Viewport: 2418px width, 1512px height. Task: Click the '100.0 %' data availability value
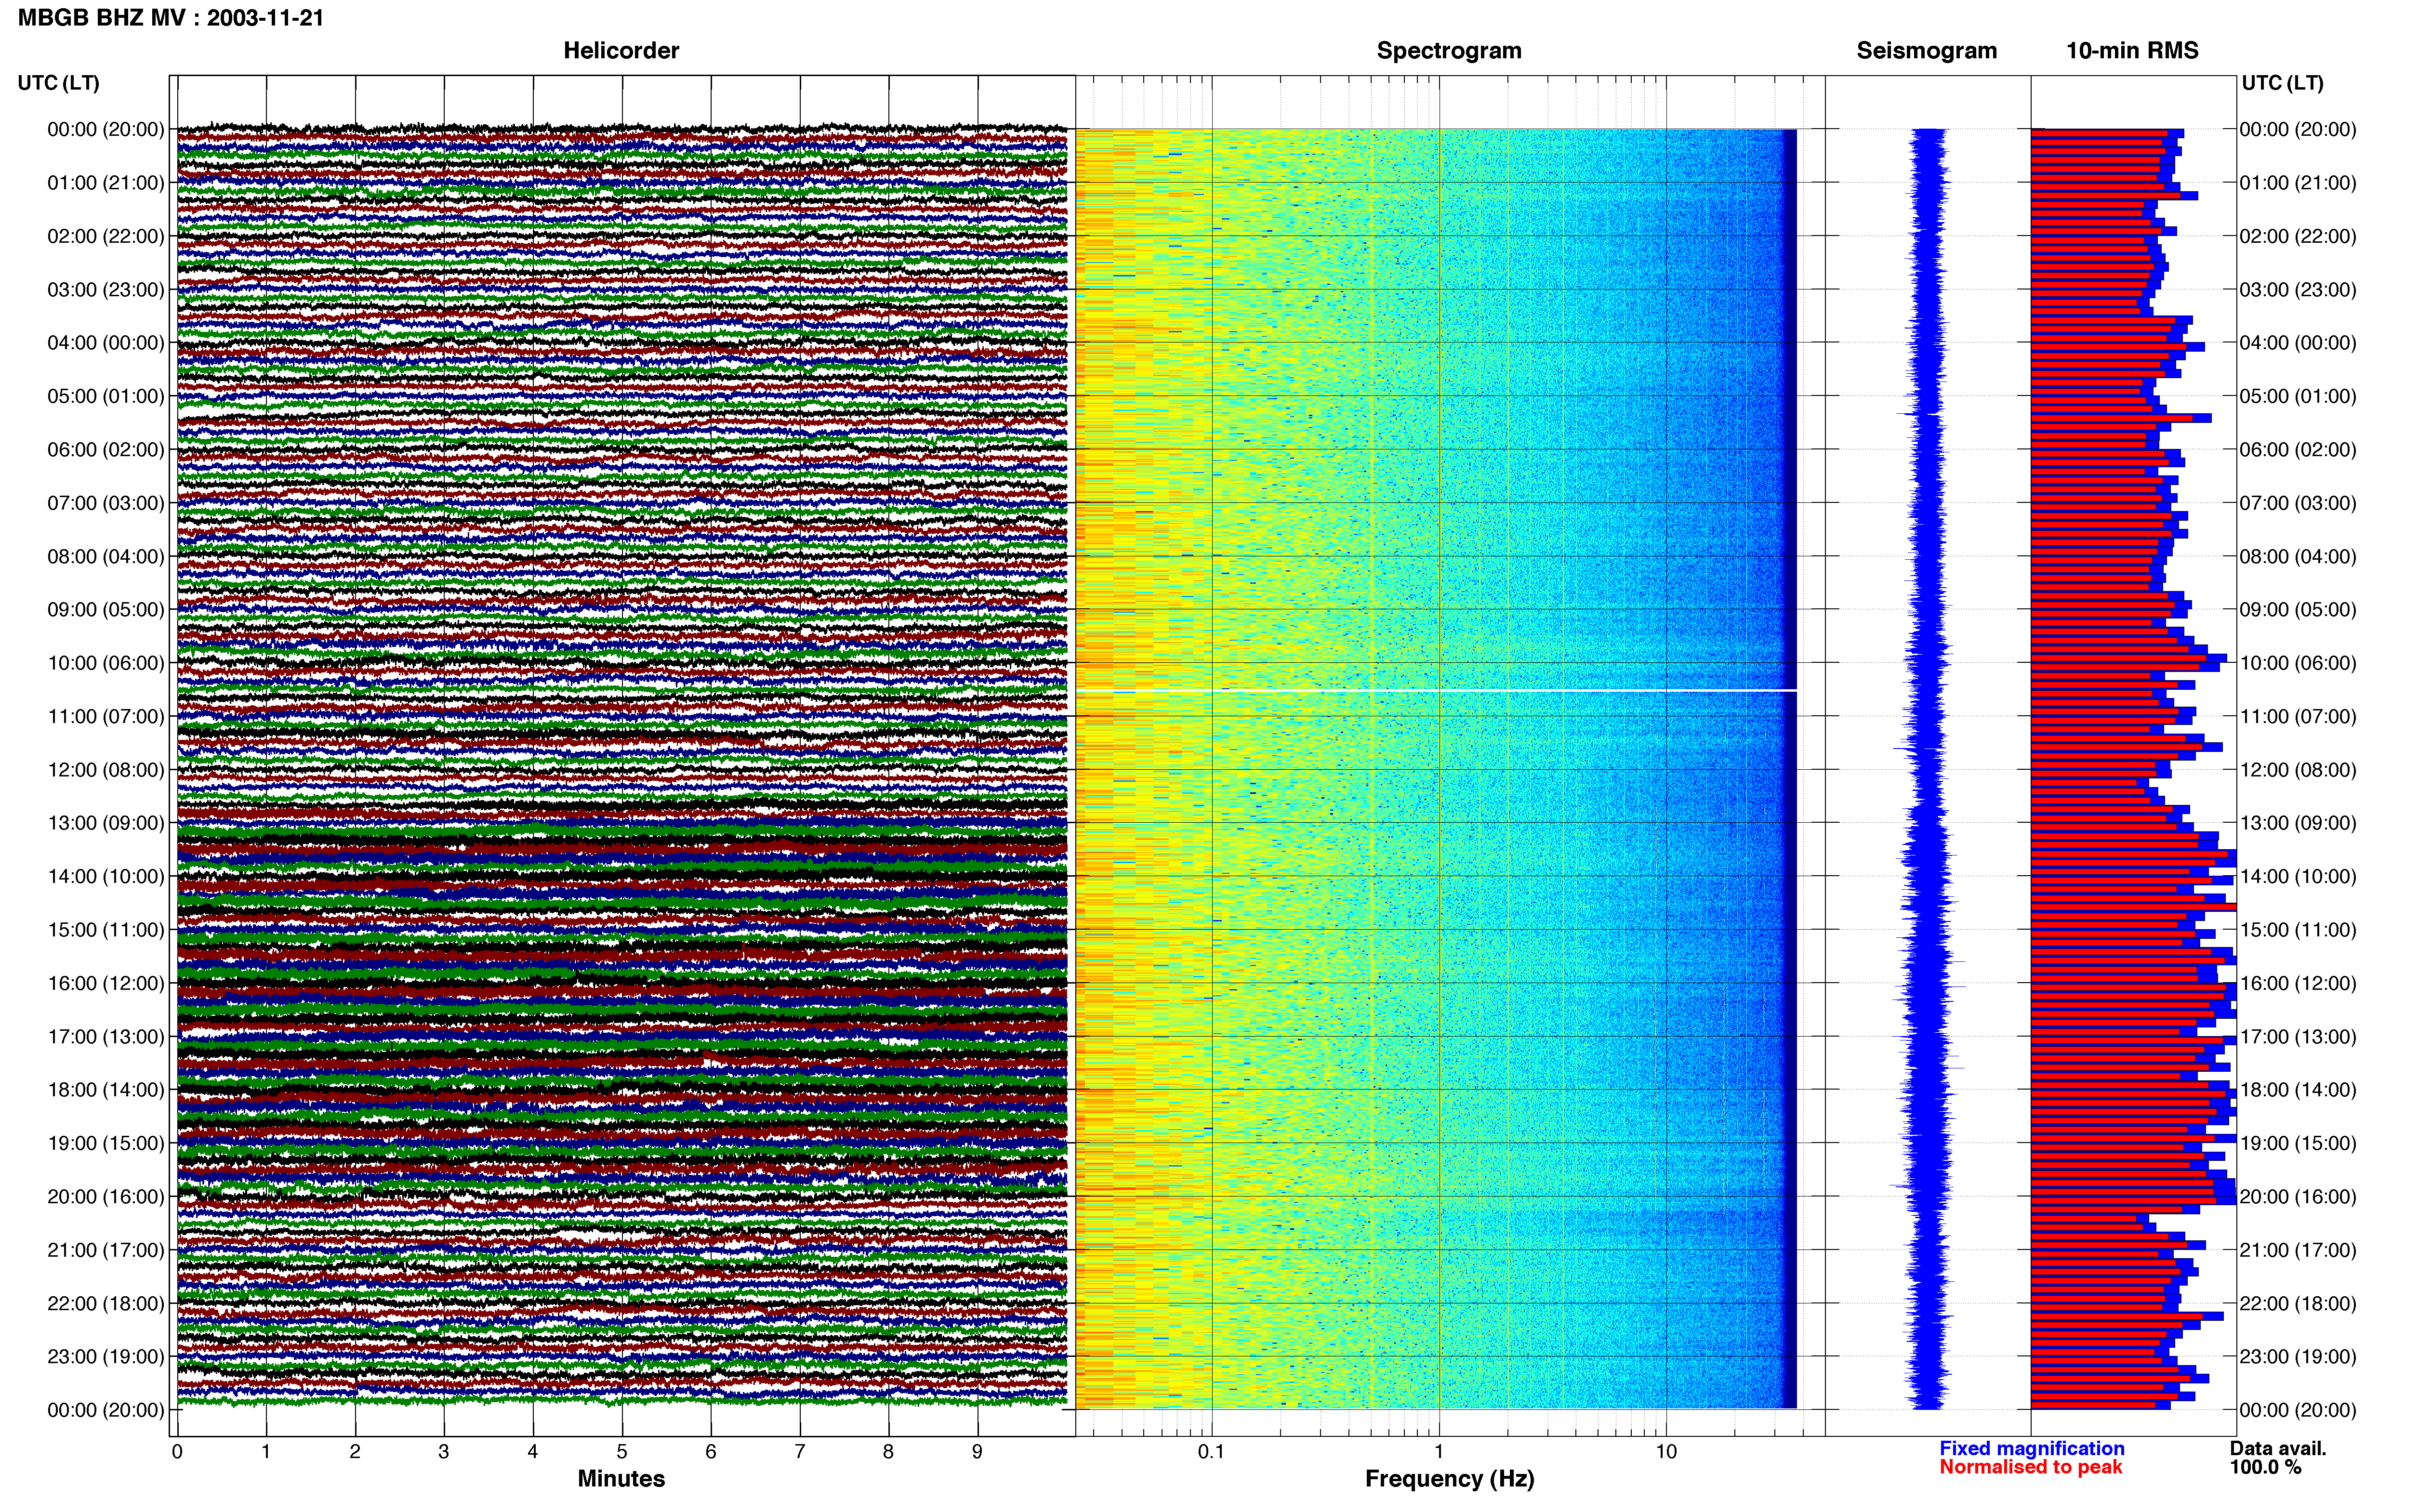tap(2265, 1467)
